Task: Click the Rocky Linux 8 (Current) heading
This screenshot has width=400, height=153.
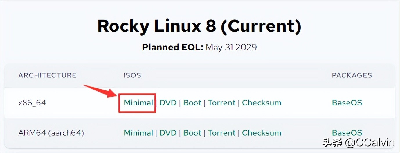Action: click(x=199, y=26)
